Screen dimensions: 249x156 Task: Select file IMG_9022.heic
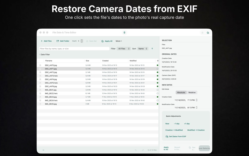pos(51,93)
